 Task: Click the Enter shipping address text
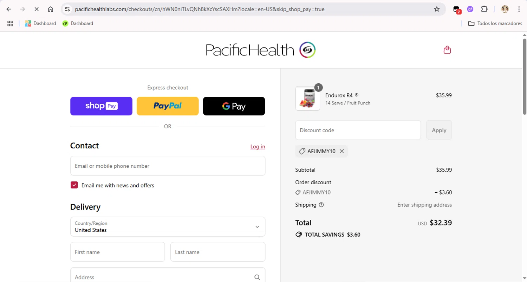click(425, 205)
